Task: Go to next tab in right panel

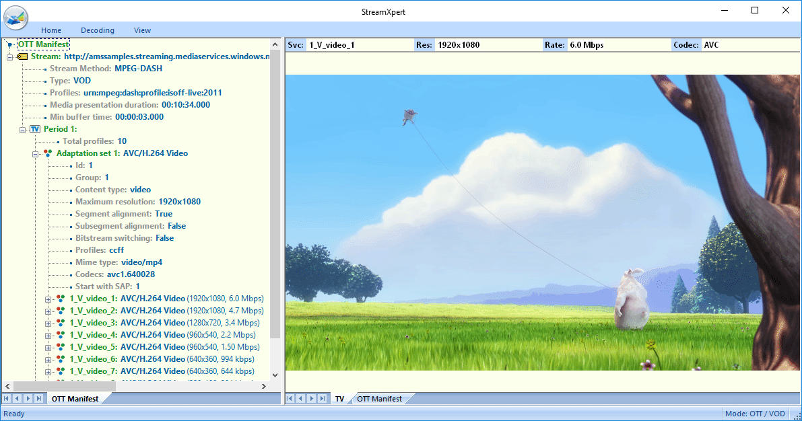Action: tap(312, 399)
